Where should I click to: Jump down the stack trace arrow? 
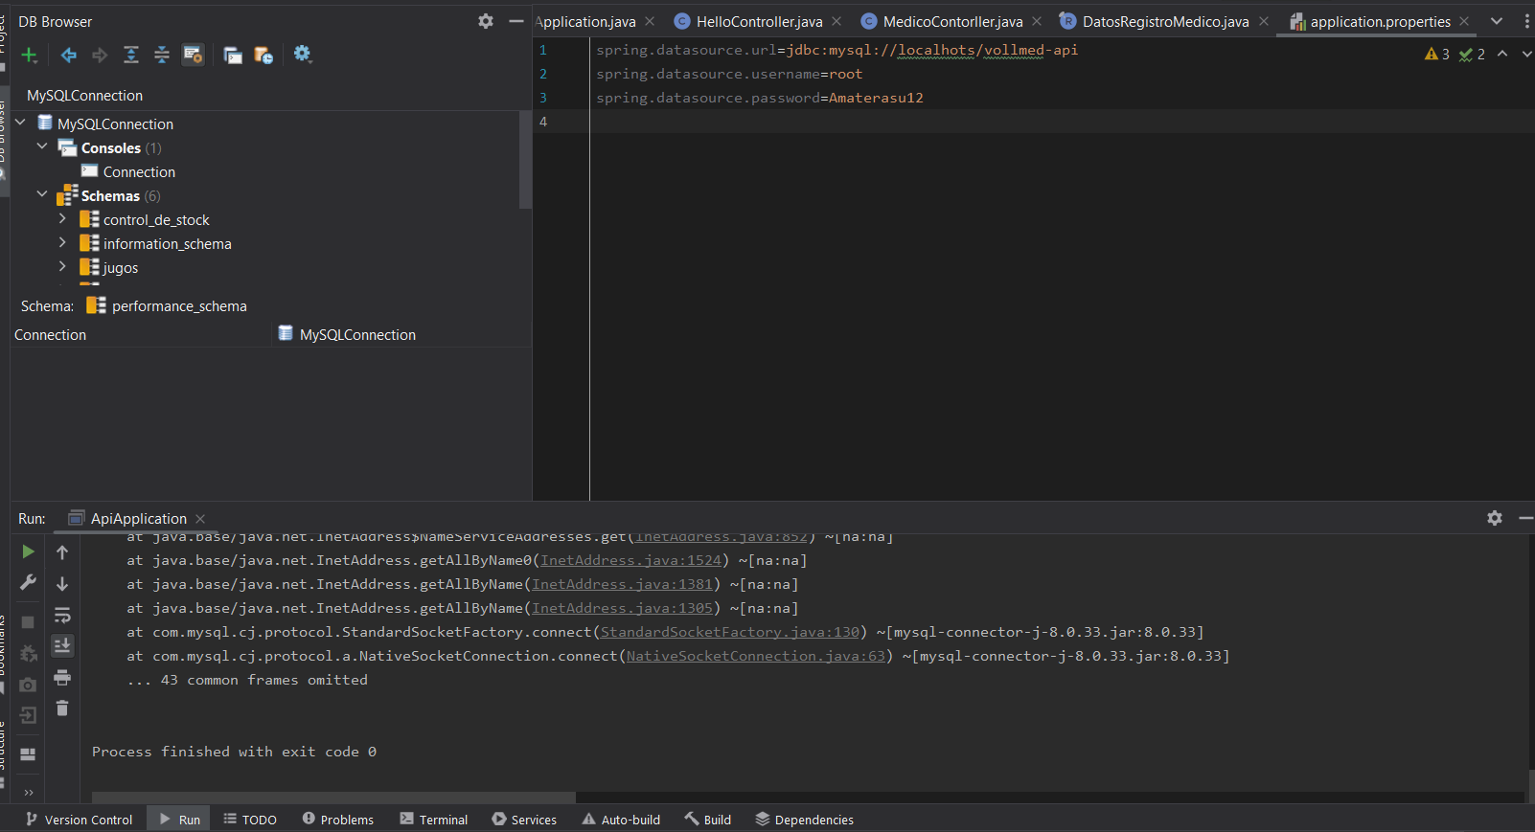tap(62, 584)
